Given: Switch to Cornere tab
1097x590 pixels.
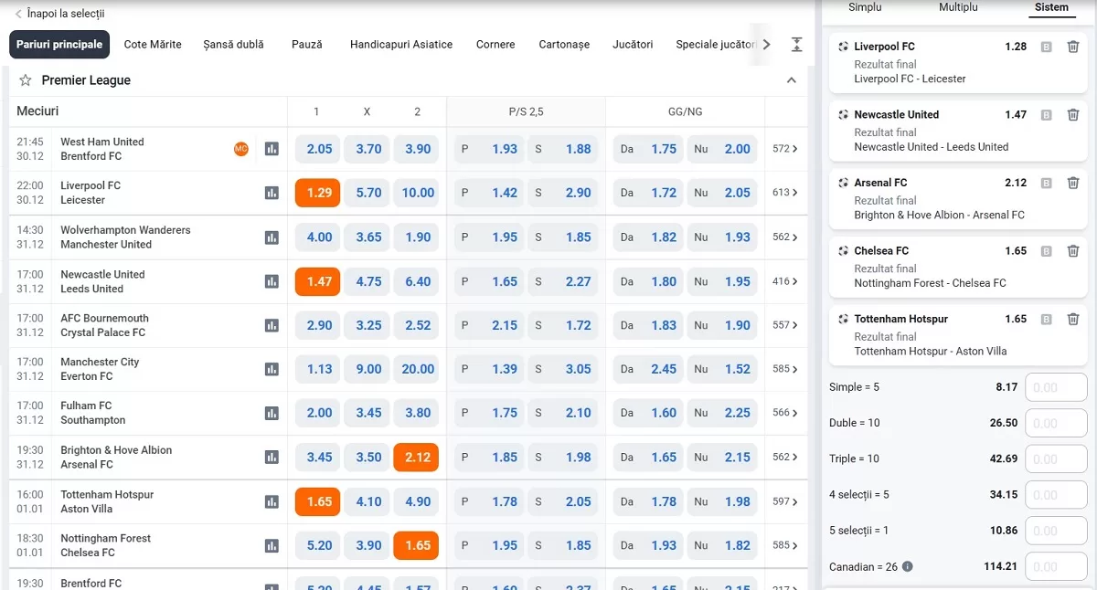Looking at the screenshot, I should 495,45.
